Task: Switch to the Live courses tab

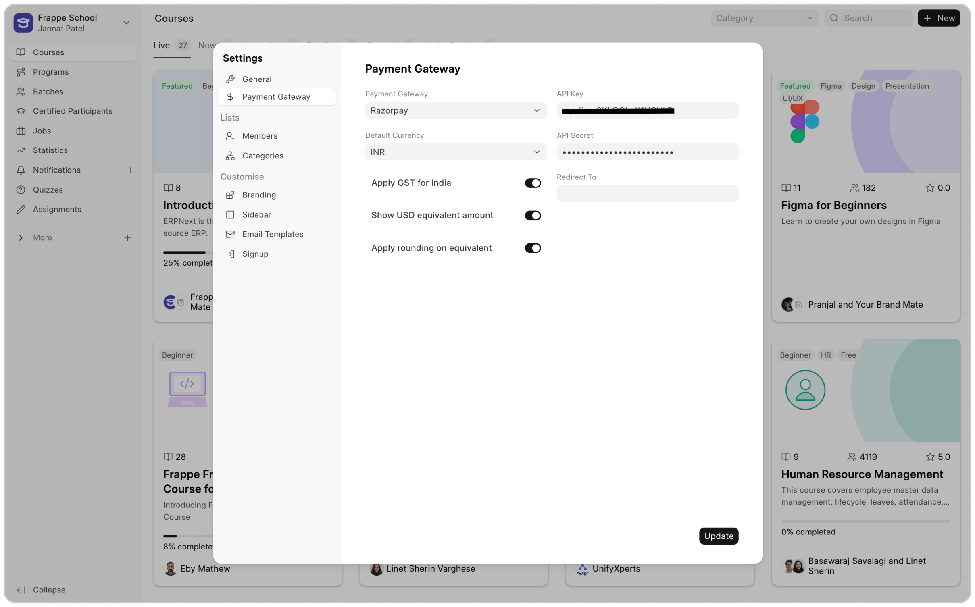Action: pos(162,46)
